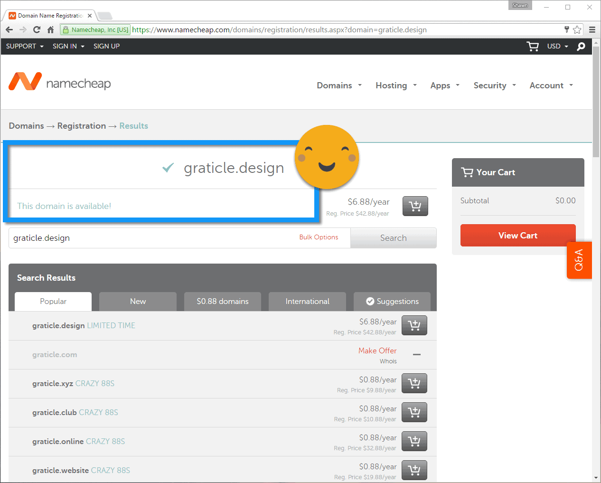Toggle the Suggestions tab

pos(392,302)
